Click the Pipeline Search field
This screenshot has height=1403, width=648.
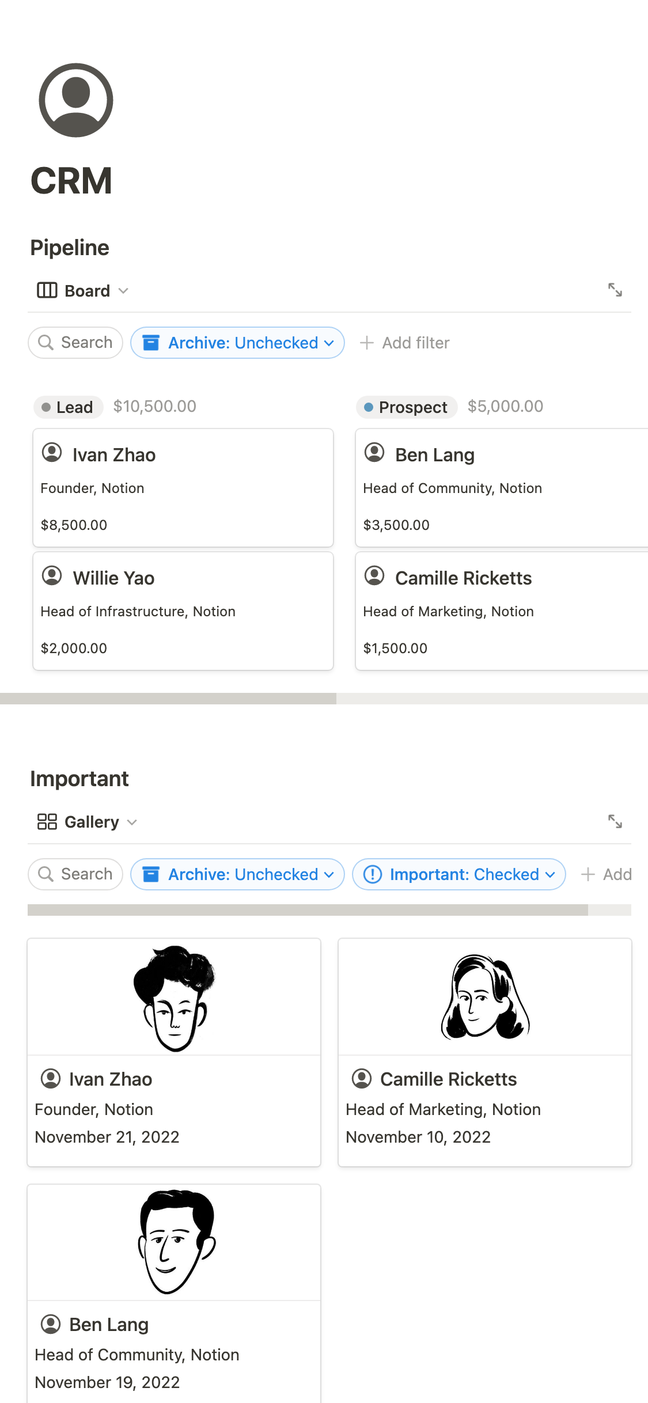pyautogui.click(x=75, y=343)
